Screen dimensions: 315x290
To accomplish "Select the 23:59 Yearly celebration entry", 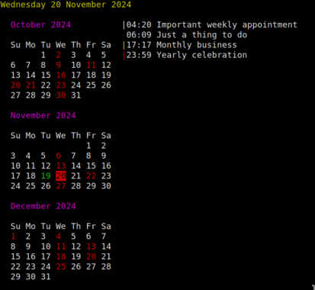I will pyautogui.click(x=187, y=55).
